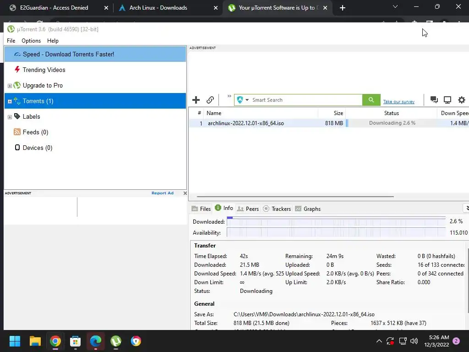Screen dimensions: 469x352
Task: Open the Help menu
Action: click(x=53, y=41)
